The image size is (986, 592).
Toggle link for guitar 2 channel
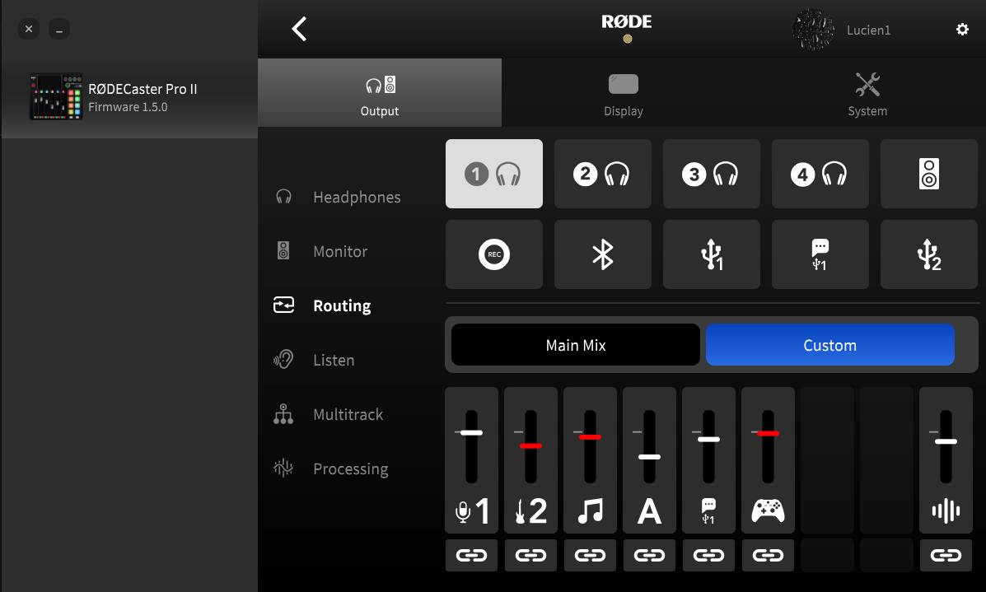(530, 555)
